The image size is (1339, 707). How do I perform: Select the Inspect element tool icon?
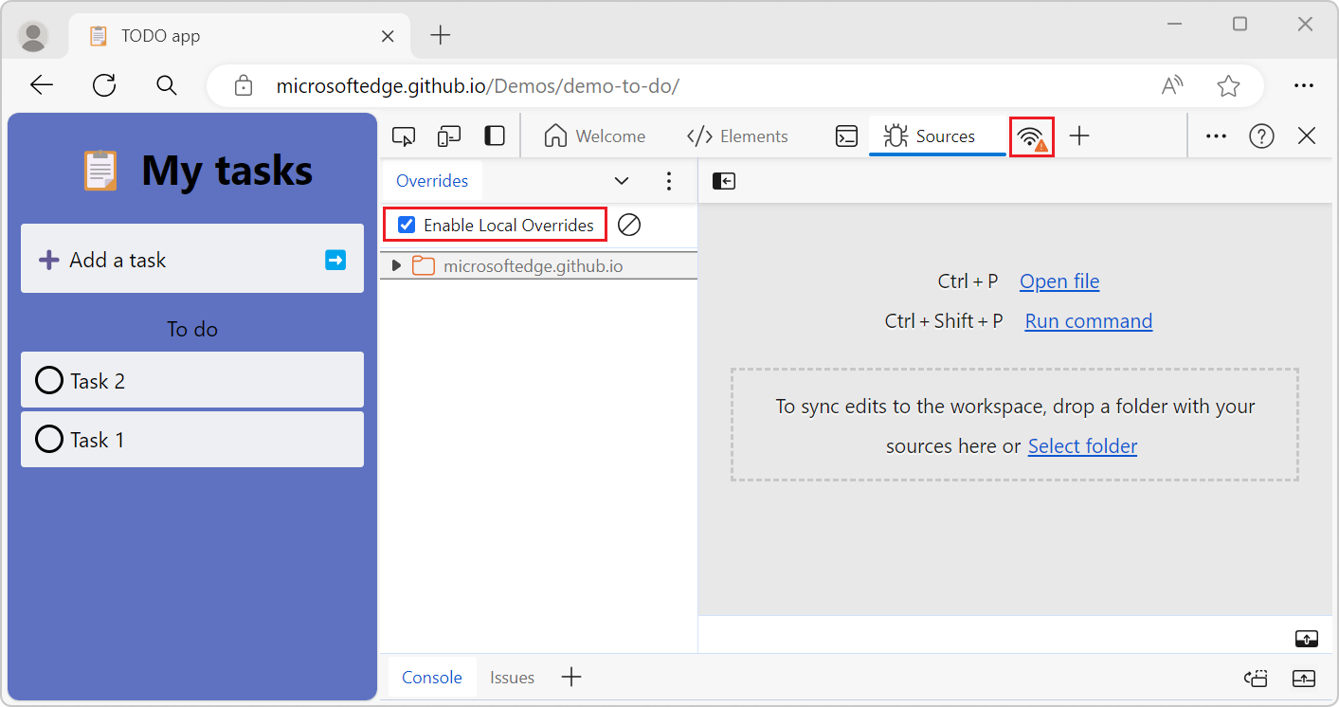pos(404,136)
